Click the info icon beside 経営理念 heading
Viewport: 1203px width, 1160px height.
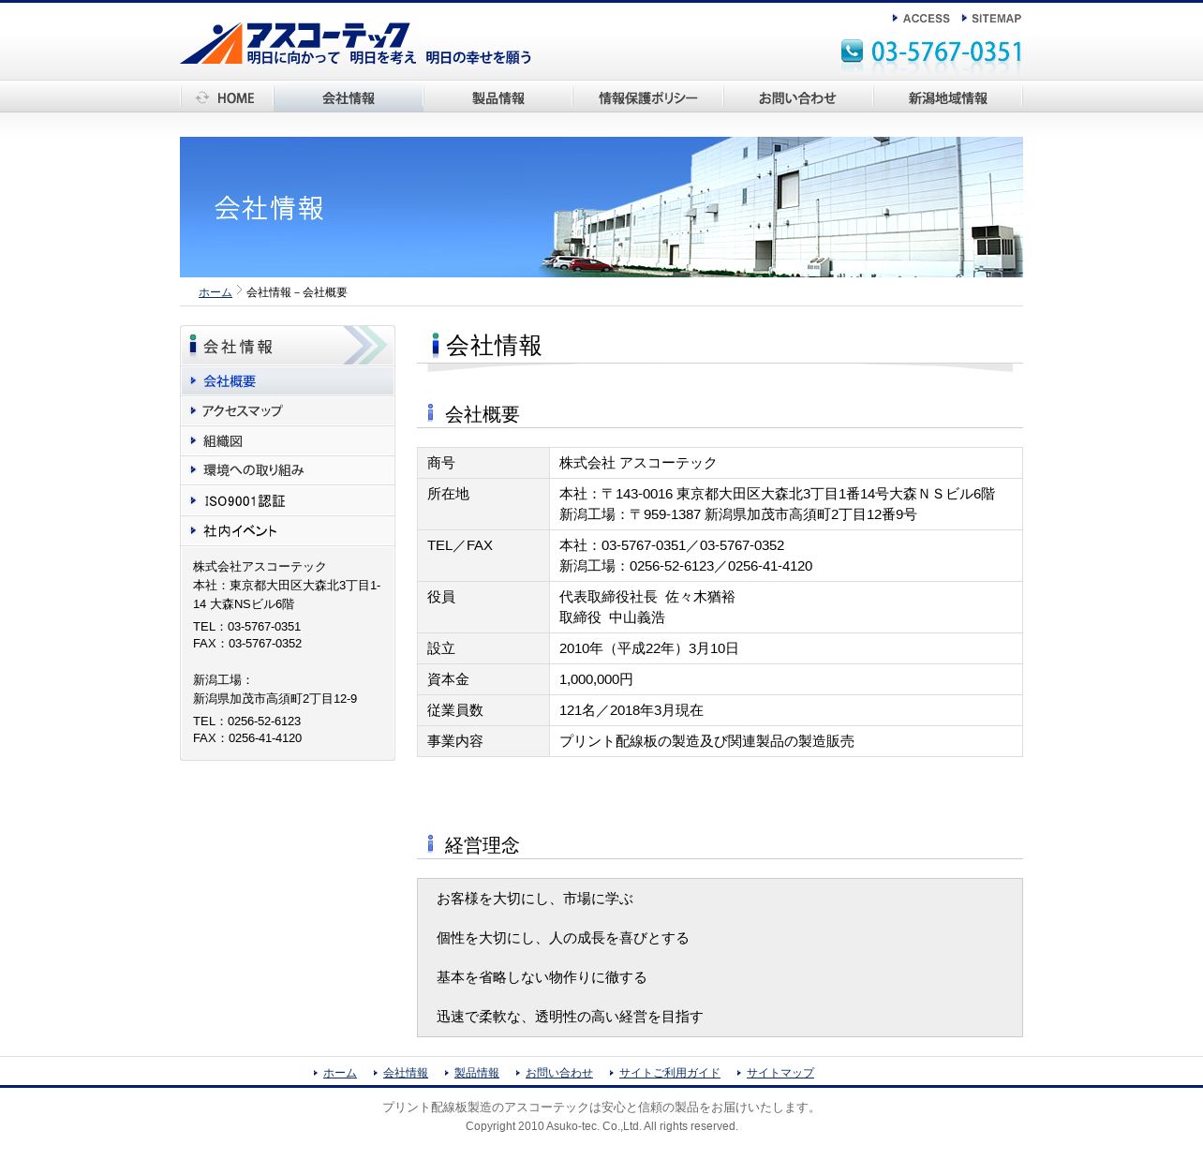pos(430,844)
